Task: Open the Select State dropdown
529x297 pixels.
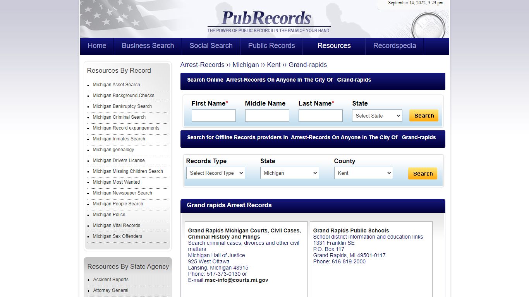Action: pos(377,116)
